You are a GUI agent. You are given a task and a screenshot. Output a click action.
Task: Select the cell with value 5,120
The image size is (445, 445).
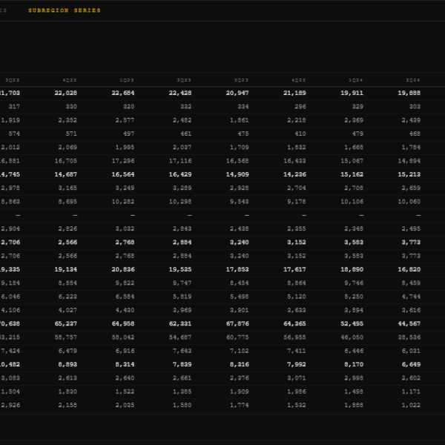pos(297,297)
